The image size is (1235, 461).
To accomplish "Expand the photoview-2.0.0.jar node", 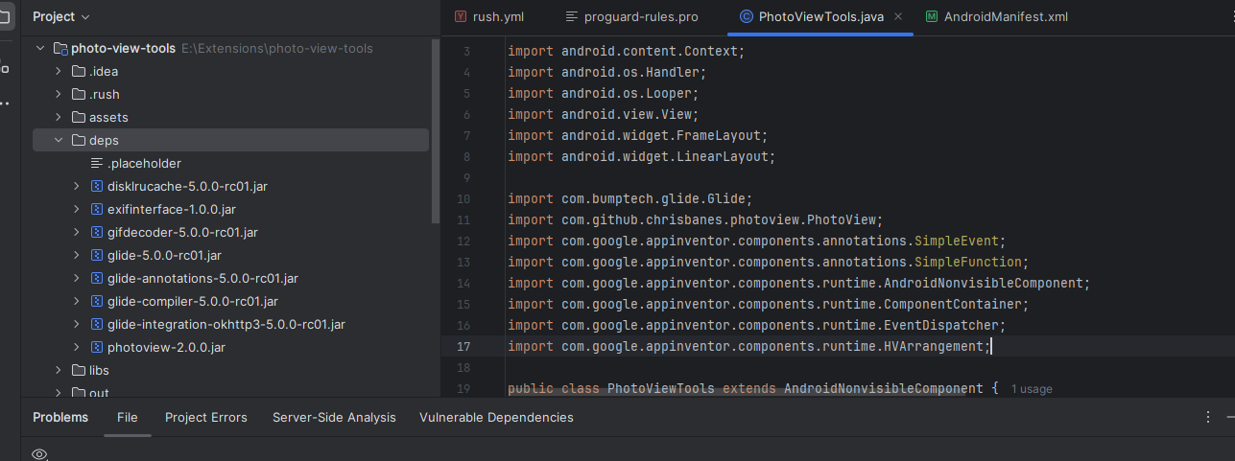I will (x=77, y=347).
